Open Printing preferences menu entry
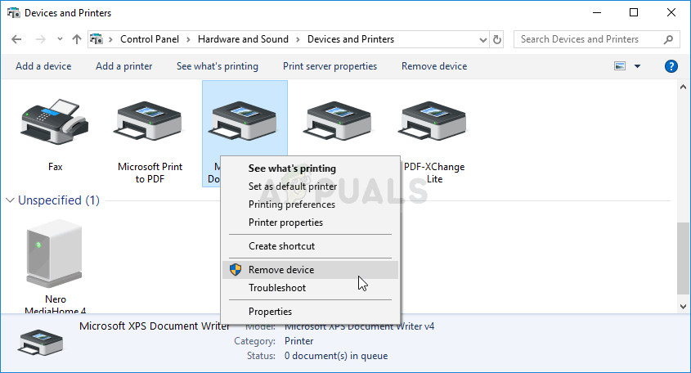 coord(291,204)
